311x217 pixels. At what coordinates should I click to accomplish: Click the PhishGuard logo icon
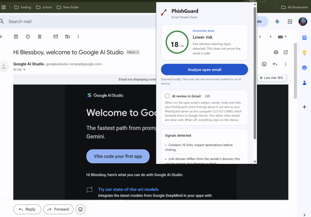[x=164, y=13]
